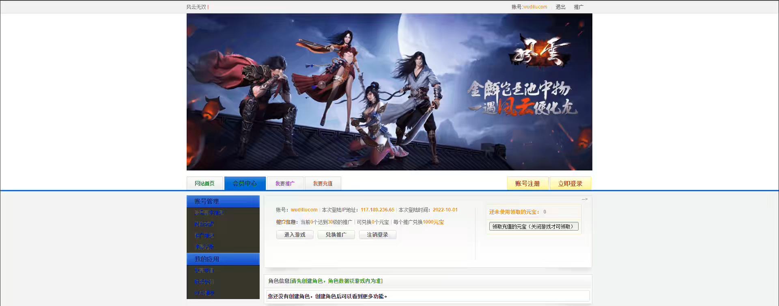Open the 我要充值 tab in the navigation bar
This screenshot has height=306, width=779.
[x=323, y=183]
